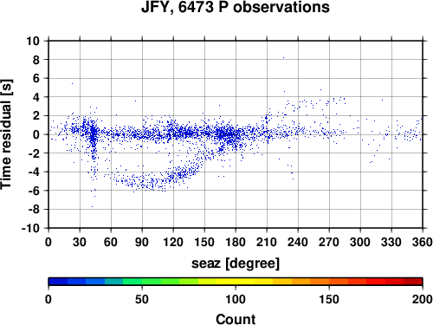433x325 pixels.
Task: Click y-axis tick label 10
Action: [33, 41]
